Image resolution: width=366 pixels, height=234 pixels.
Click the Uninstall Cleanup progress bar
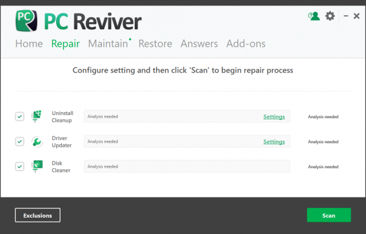(187, 116)
